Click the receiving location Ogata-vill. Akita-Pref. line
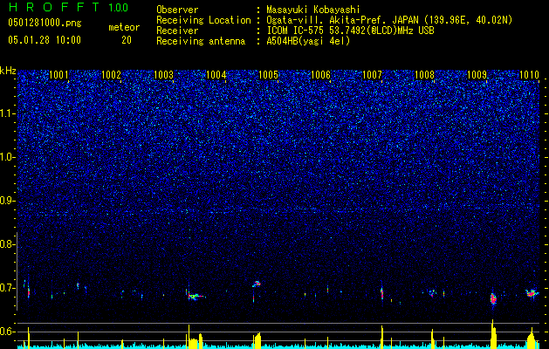This screenshot has width=549, height=349. 389,20
